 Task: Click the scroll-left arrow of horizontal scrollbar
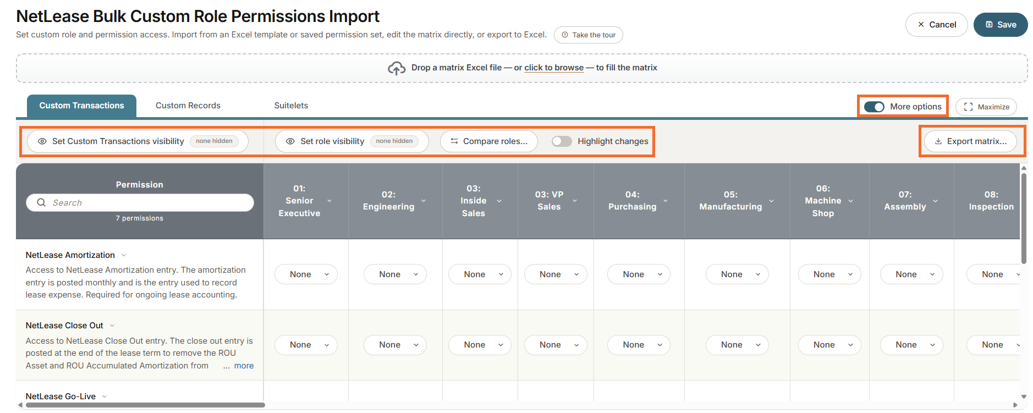point(20,405)
